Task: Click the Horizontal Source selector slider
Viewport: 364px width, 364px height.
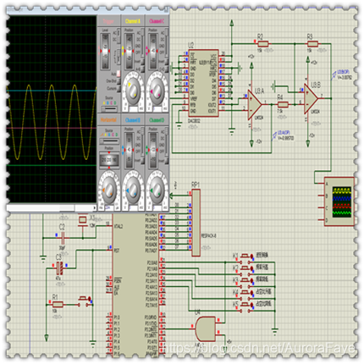Action: [109, 141]
